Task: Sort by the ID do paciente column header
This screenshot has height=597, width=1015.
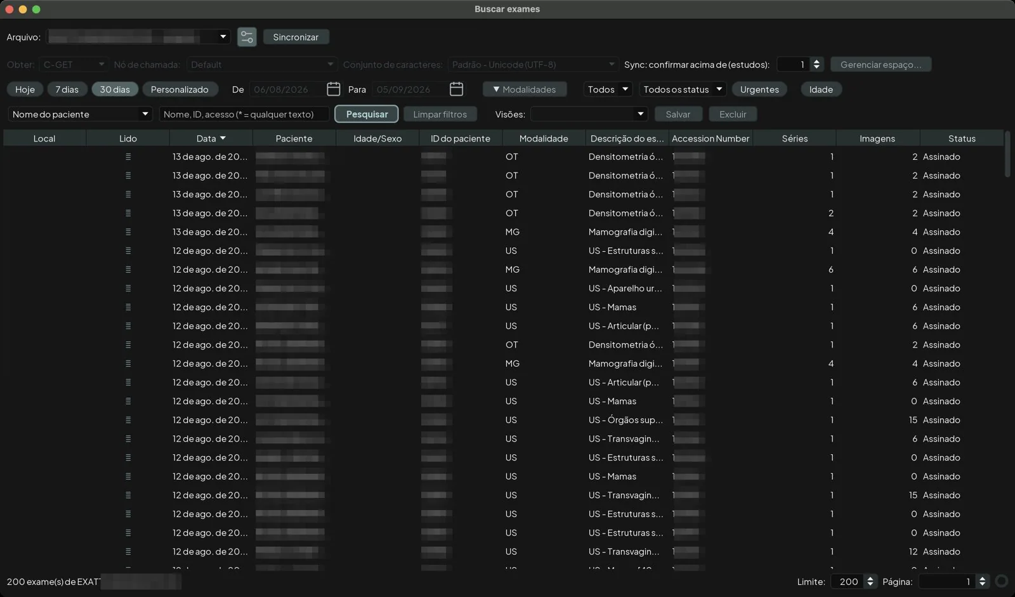Action: click(x=461, y=138)
